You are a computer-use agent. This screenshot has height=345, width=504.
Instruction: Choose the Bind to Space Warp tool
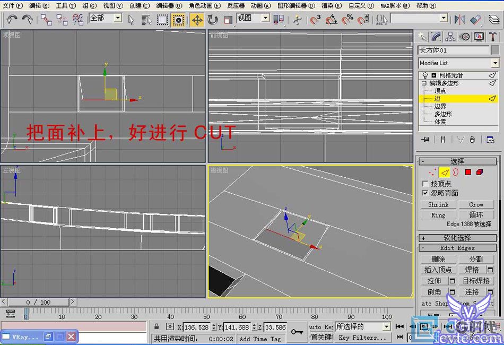(77, 20)
